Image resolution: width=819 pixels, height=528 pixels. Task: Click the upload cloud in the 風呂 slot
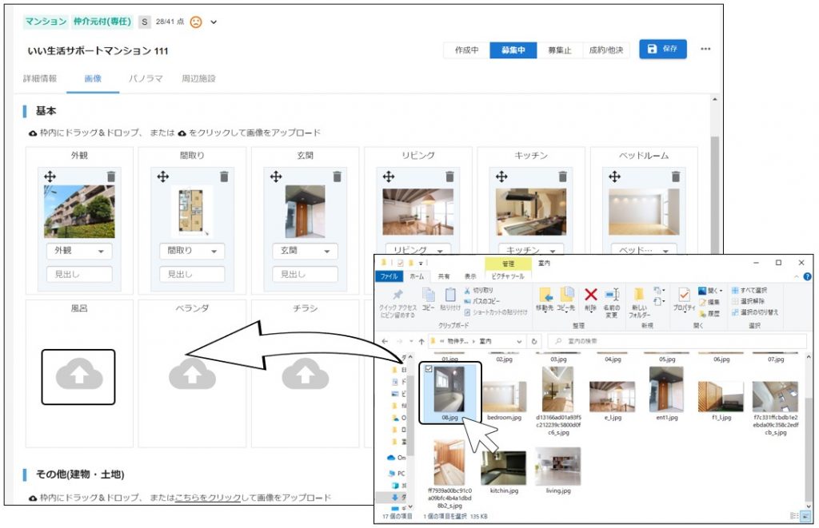79,374
